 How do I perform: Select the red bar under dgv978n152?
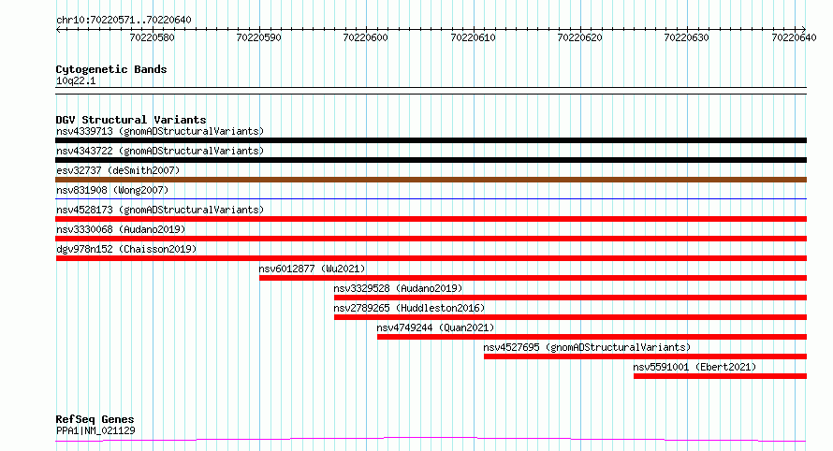coord(431,258)
